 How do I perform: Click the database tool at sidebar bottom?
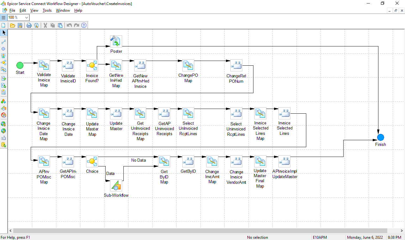[3, 145]
